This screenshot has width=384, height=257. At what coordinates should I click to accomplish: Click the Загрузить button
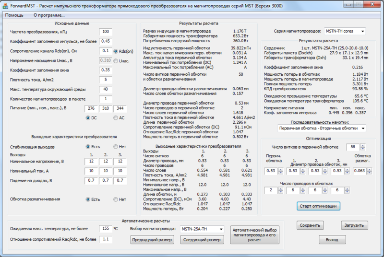[354, 225]
